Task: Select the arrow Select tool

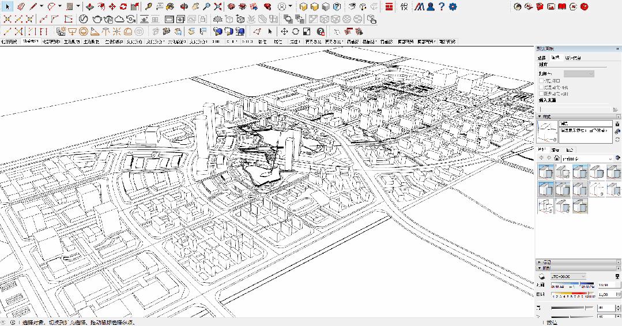Action: (7, 7)
